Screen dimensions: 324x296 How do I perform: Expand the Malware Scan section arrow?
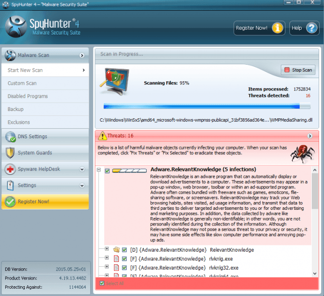(x=82, y=55)
